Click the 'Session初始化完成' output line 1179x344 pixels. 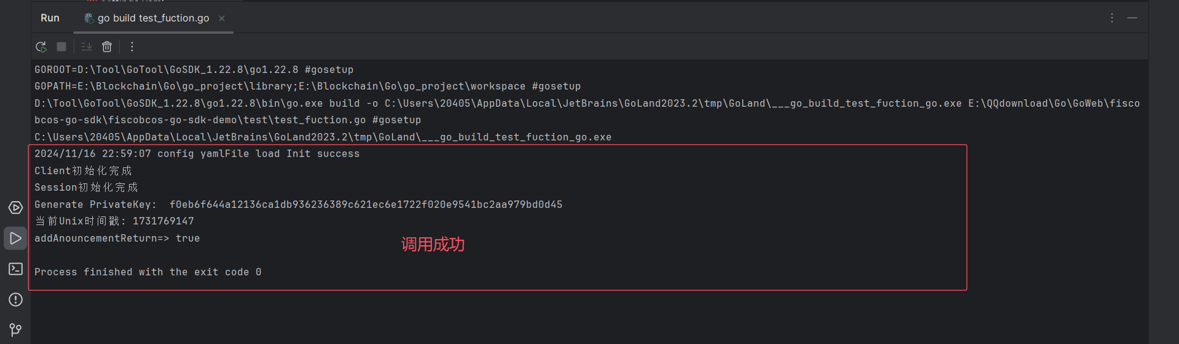86,188
